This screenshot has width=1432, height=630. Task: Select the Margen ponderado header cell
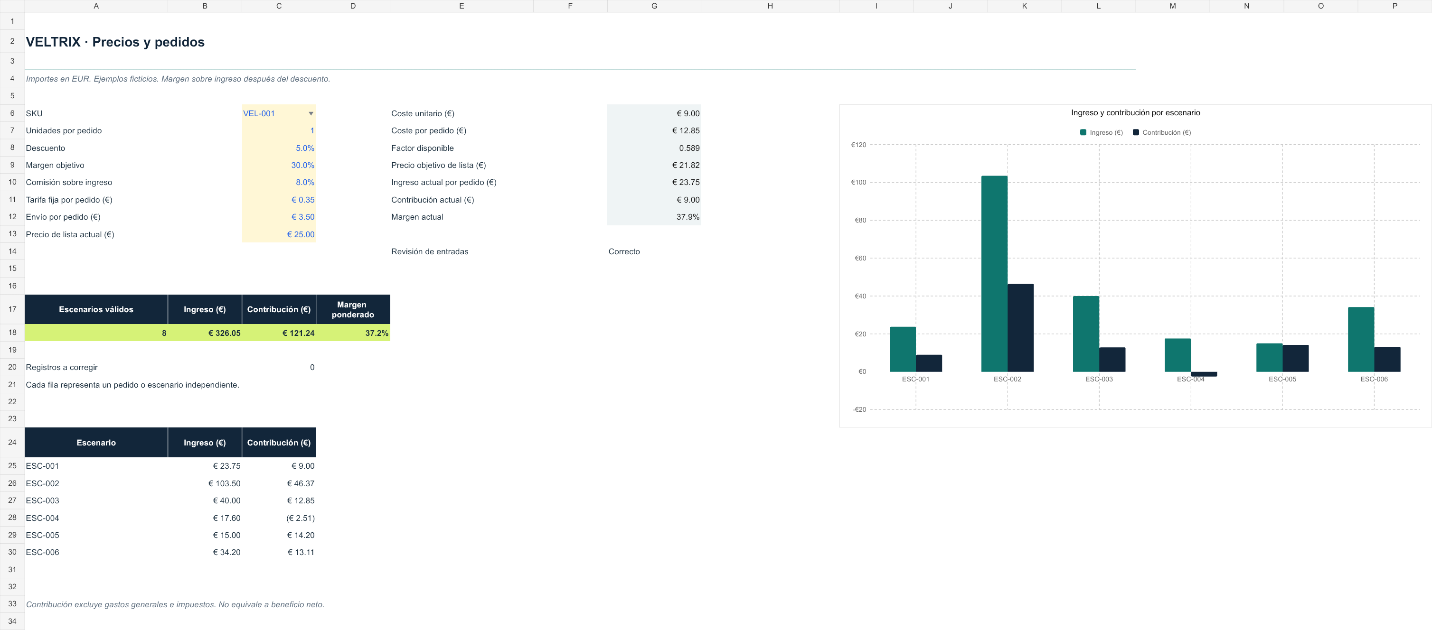coord(353,309)
